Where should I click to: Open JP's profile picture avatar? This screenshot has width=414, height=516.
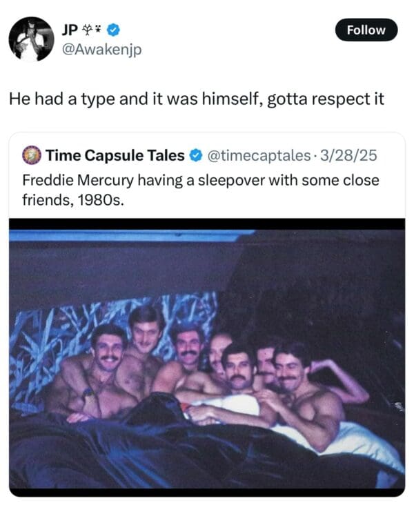coord(31,39)
